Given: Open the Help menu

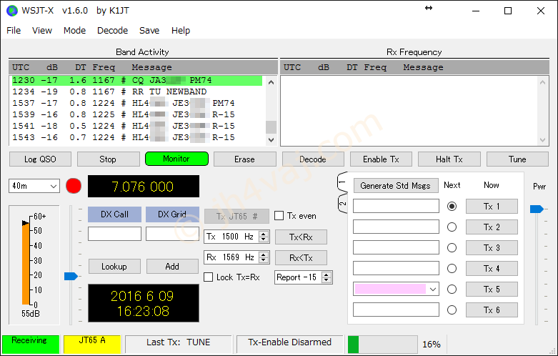Looking at the screenshot, I should [181, 31].
